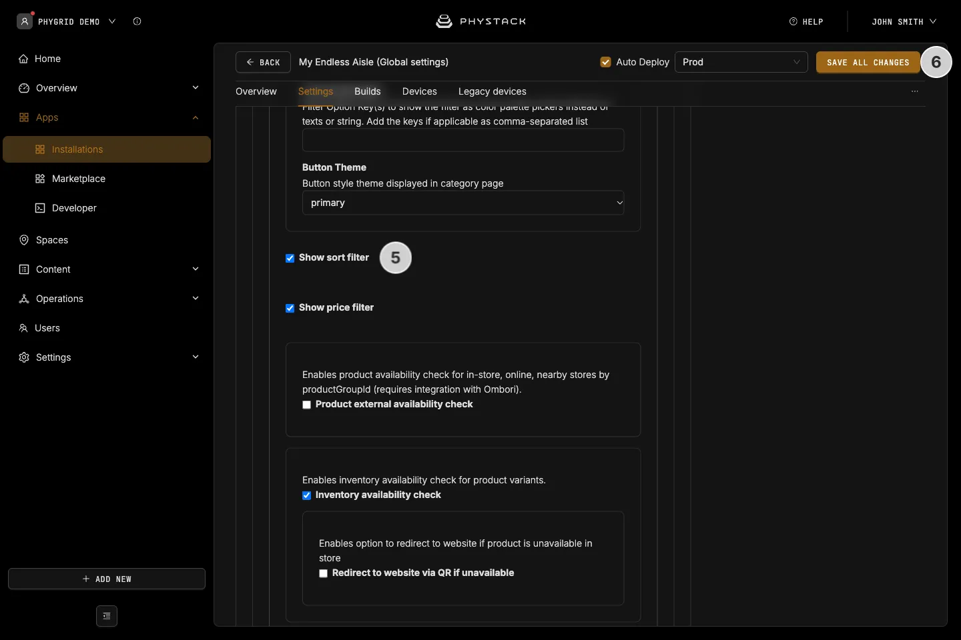961x640 pixels.
Task: Click the info icon beside Phygrid Demo
Action: click(x=137, y=21)
